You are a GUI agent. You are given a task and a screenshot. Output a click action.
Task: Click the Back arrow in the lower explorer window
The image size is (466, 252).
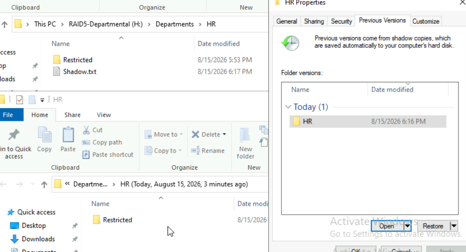tap(4, 184)
